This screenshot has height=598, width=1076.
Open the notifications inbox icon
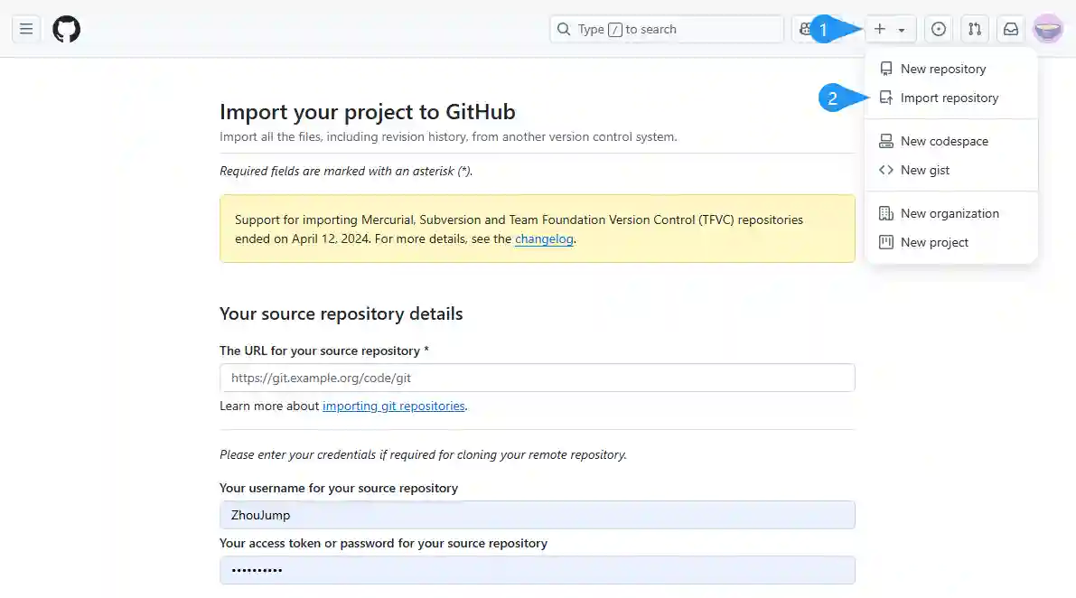tap(1011, 29)
